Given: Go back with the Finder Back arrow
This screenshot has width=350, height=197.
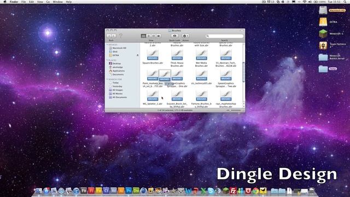Looking at the screenshot, I should 109,36.
